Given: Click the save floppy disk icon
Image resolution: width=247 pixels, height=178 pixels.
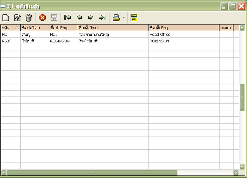Looking at the screenshot, I should click(x=54, y=18).
